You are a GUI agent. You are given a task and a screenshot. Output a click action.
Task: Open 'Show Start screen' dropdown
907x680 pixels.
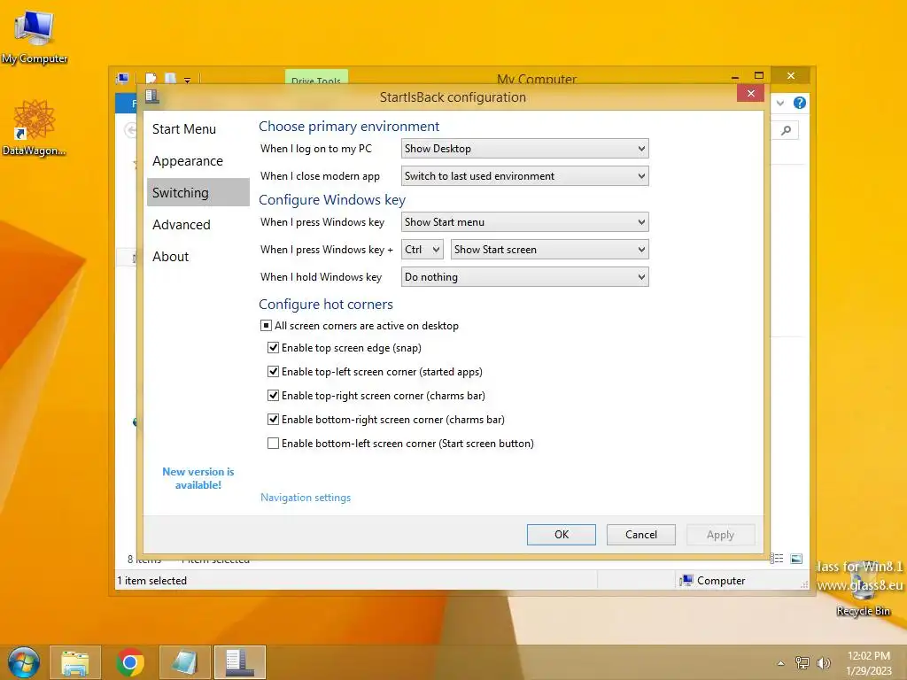pyautogui.click(x=549, y=249)
